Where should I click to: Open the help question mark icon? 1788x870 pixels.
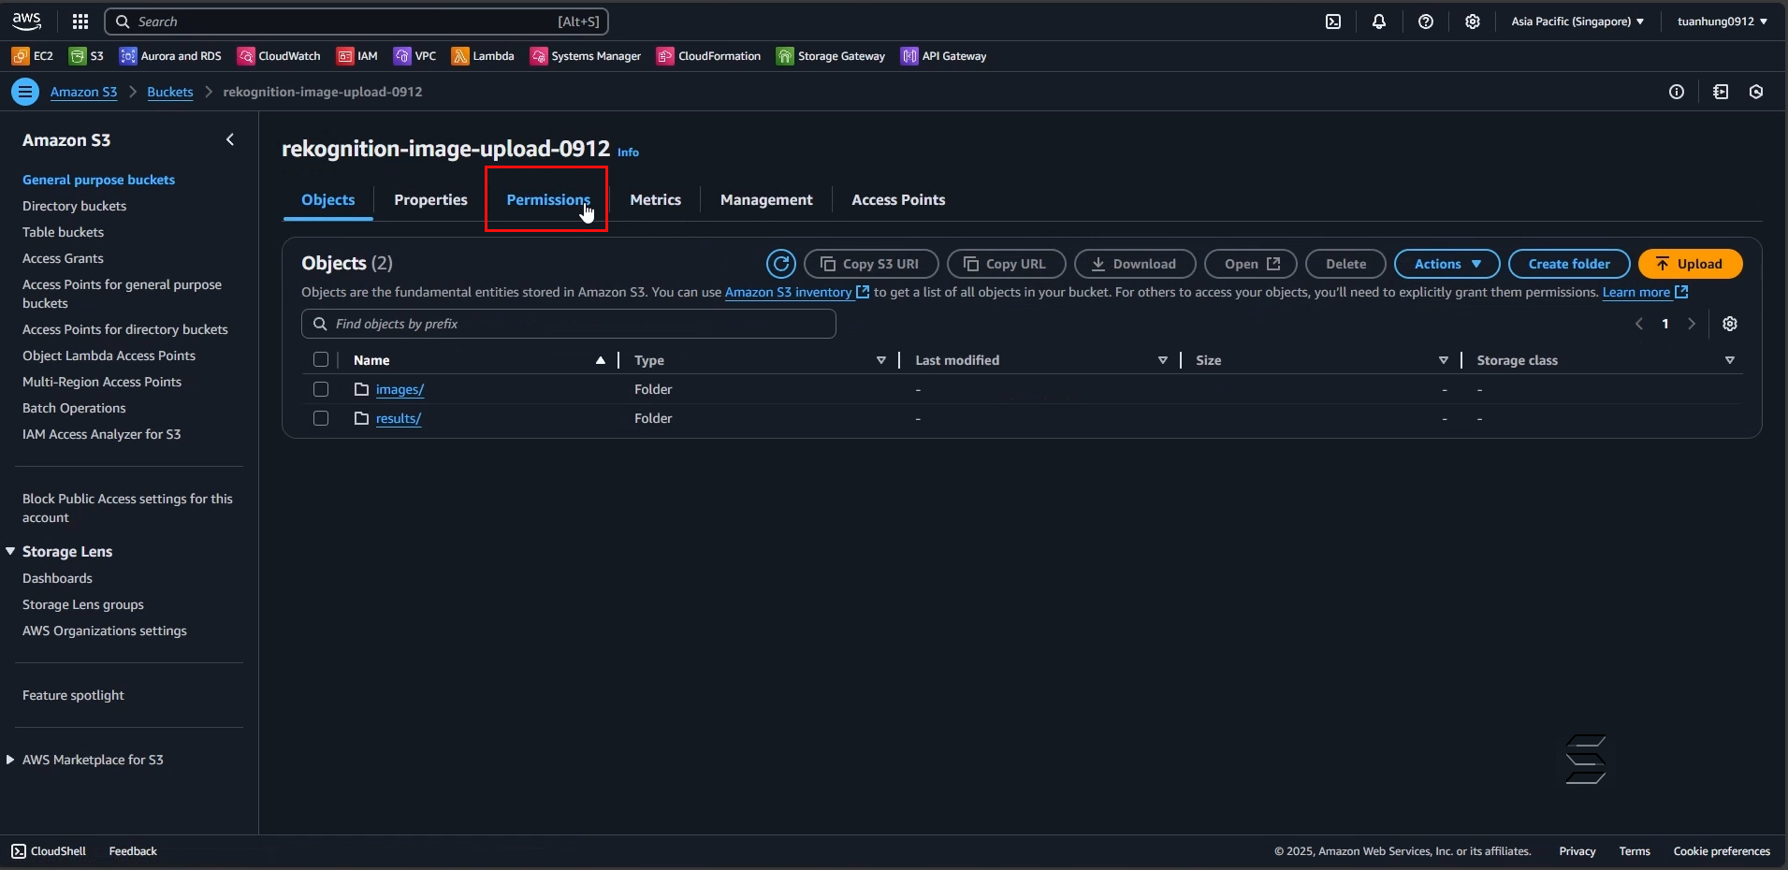1426,22
